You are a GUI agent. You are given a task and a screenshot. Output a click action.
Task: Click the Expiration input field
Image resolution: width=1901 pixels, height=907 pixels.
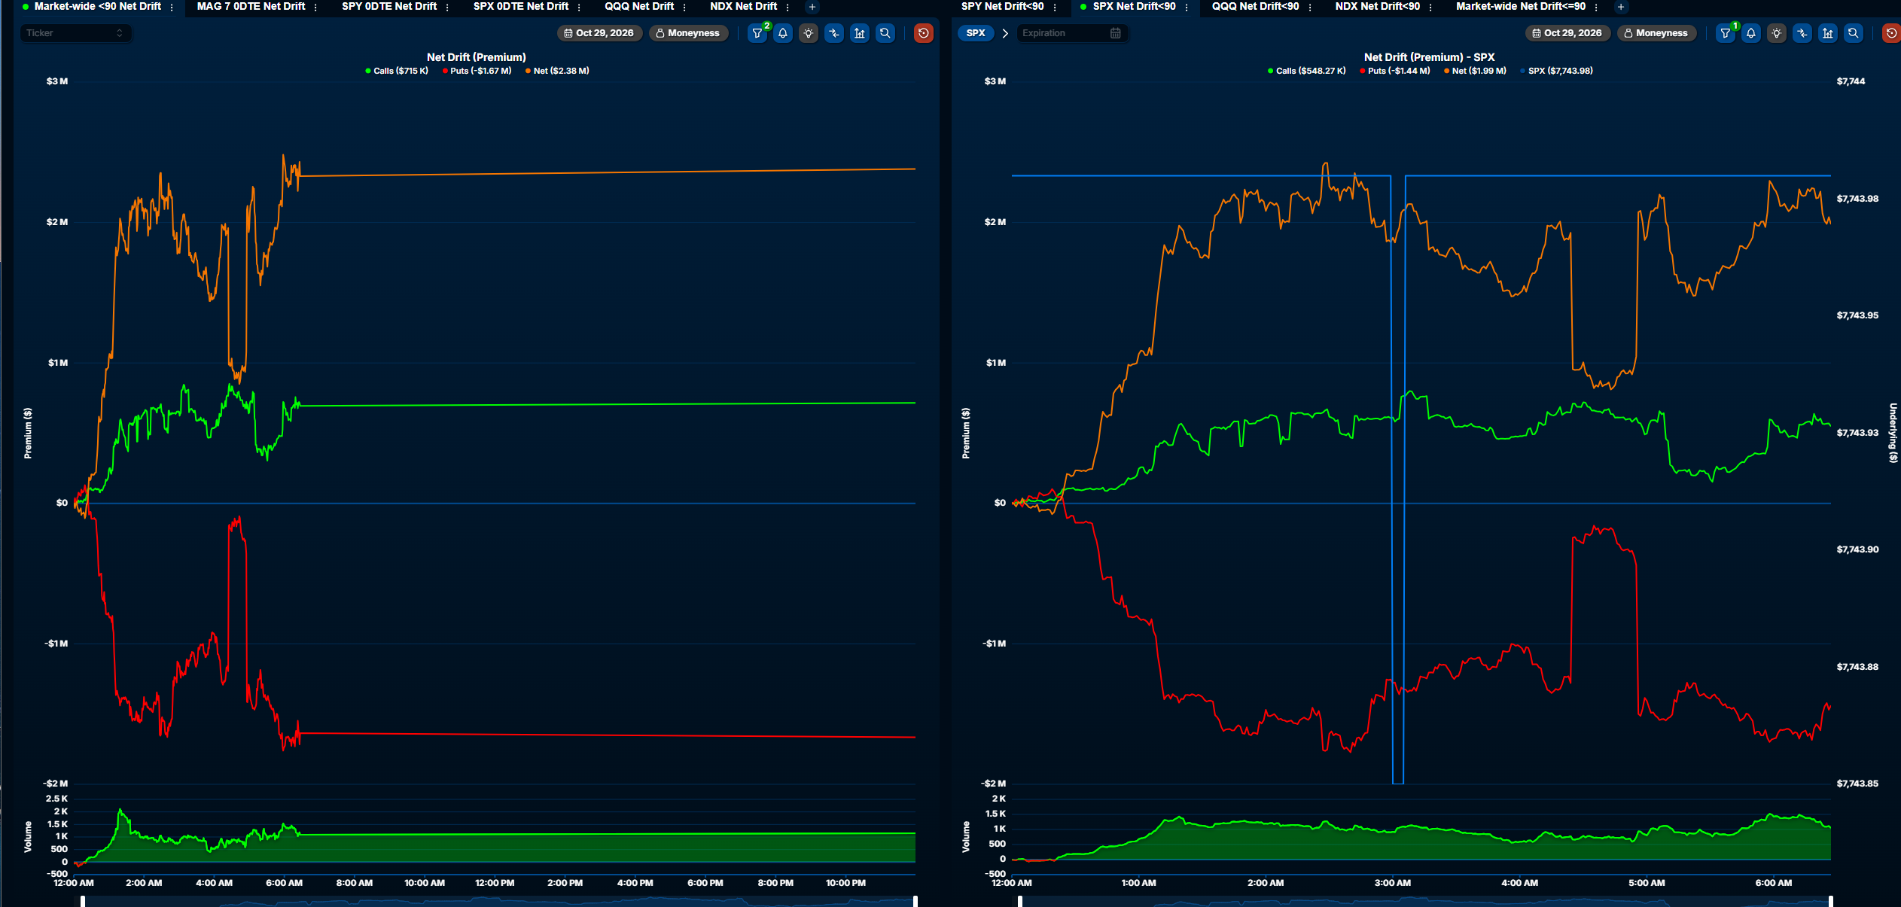(x=1072, y=33)
